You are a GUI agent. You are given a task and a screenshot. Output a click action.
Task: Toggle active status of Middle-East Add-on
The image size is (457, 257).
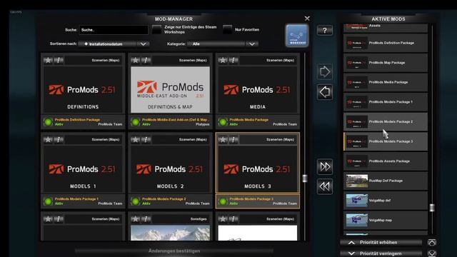(x=136, y=122)
